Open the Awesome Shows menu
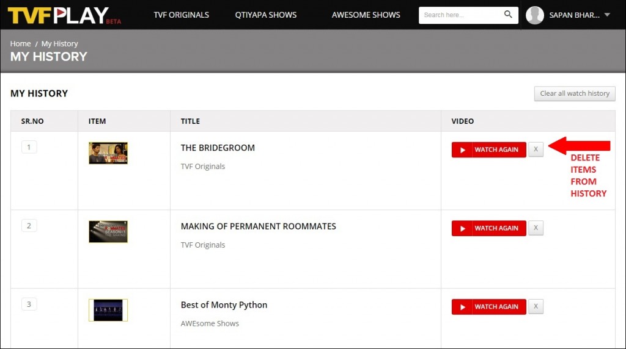Viewport: 626px width, 349px height. [x=366, y=15]
